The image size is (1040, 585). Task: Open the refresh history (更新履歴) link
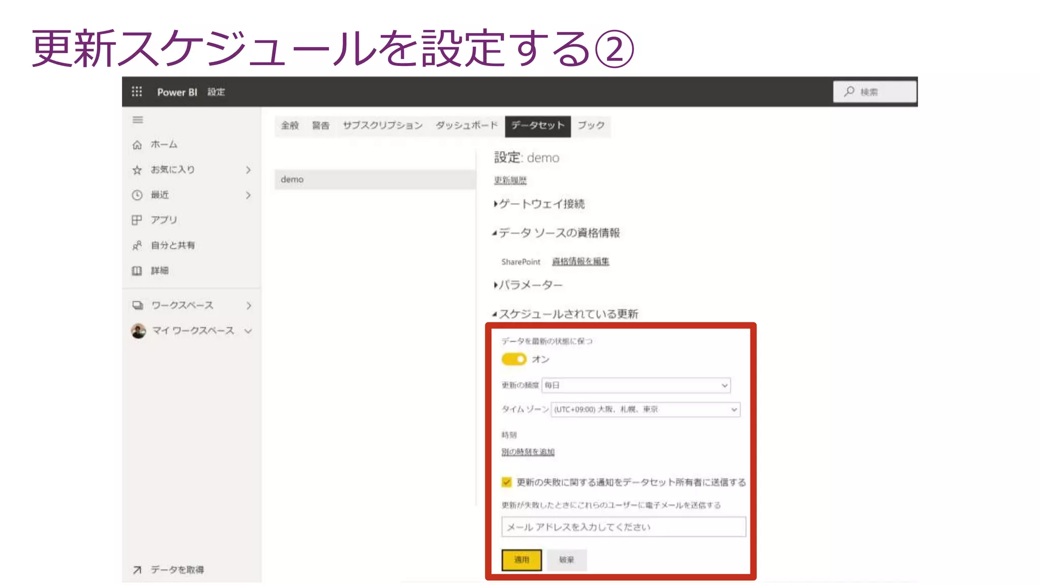[510, 180]
